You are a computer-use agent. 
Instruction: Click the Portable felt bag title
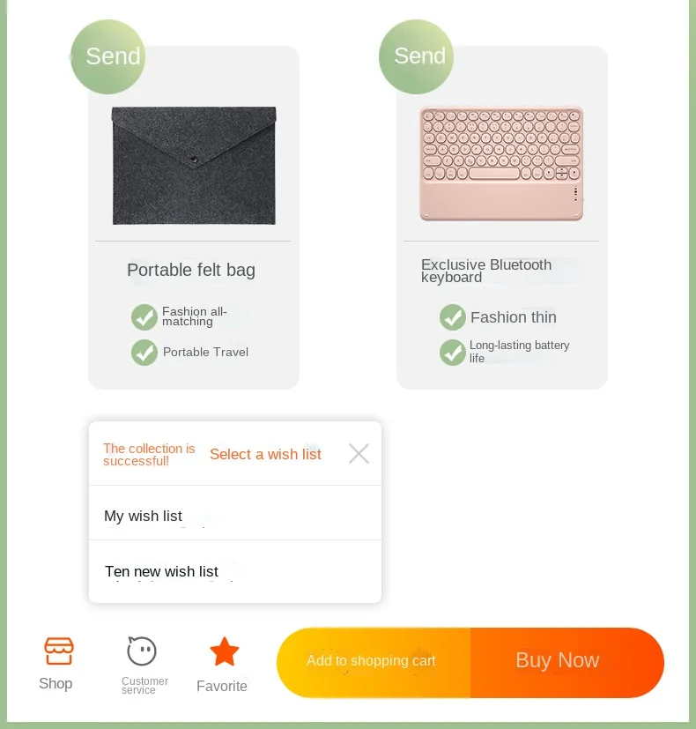tap(191, 270)
